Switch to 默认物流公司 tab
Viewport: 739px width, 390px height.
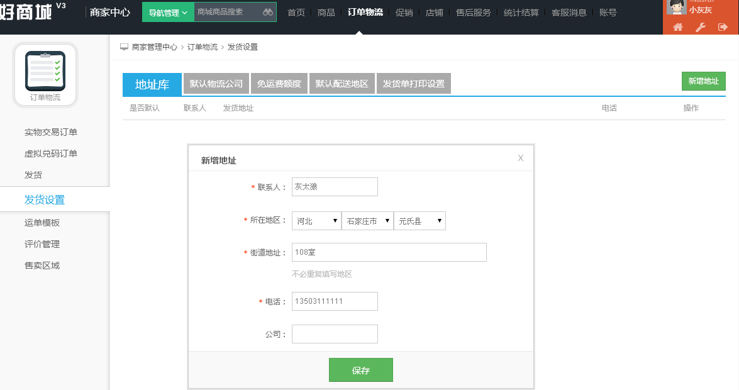coord(216,84)
